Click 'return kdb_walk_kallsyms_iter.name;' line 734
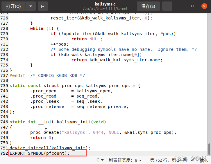211x164 pixels. click(117, 60)
